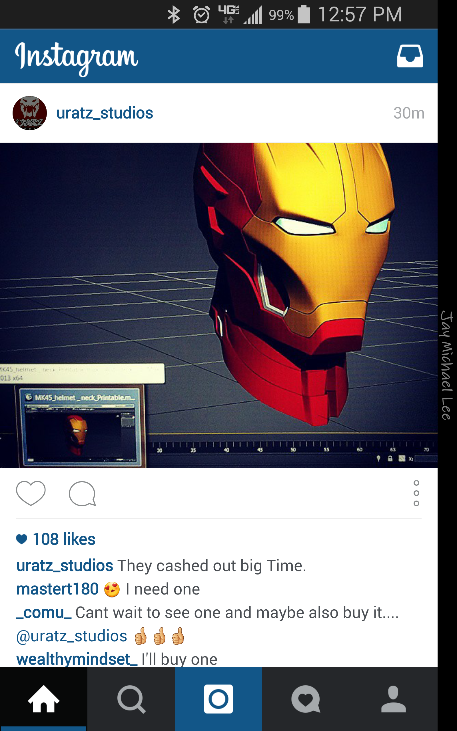Open the Camera tab
The width and height of the screenshot is (457, 731).
218,699
